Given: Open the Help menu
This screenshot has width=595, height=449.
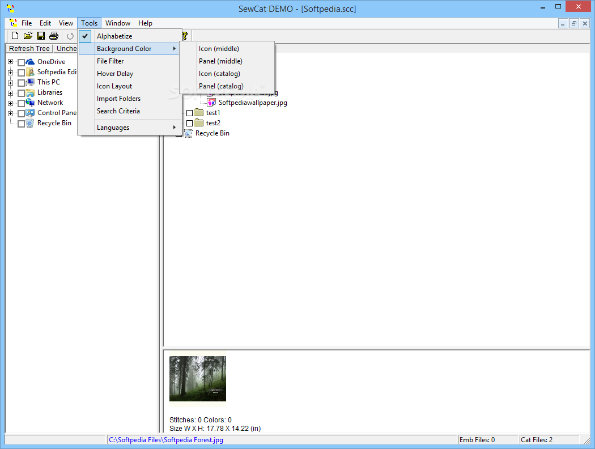Looking at the screenshot, I should point(145,23).
